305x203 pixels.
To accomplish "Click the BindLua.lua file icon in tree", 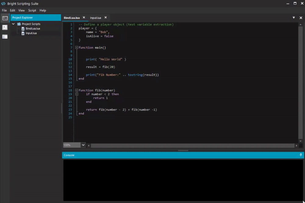I will point(23,29).
